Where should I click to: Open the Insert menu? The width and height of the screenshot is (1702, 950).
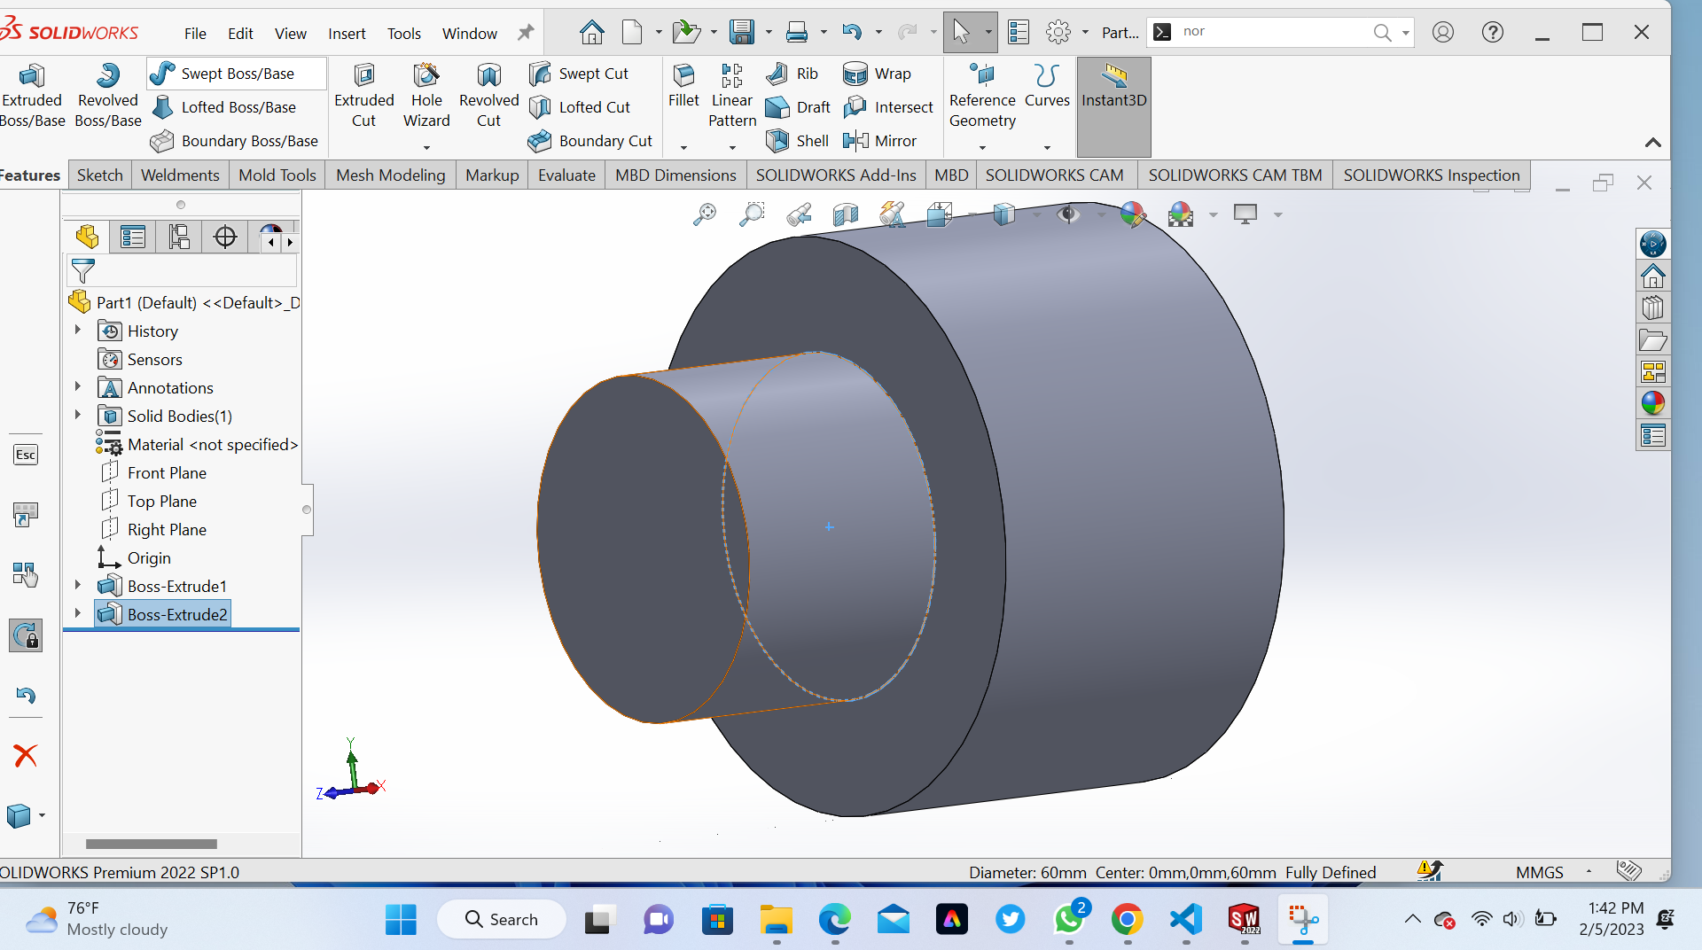point(347,34)
